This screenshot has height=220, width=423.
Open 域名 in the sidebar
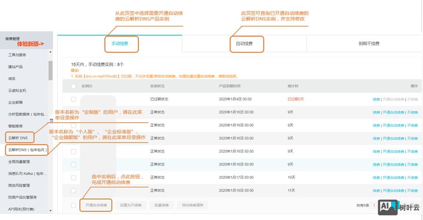pyautogui.click(x=12, y=79)
